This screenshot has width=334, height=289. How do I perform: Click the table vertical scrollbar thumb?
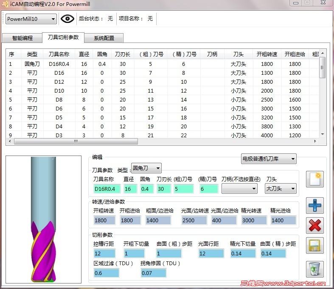(322, 68)
